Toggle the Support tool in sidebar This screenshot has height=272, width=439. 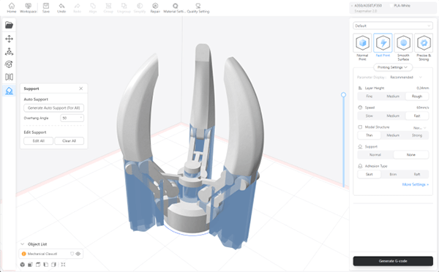pos(9,91)
